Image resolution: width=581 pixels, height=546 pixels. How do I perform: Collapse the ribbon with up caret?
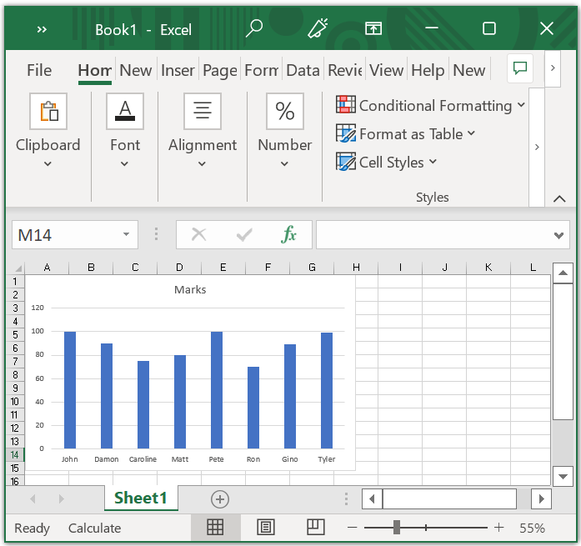559,199
